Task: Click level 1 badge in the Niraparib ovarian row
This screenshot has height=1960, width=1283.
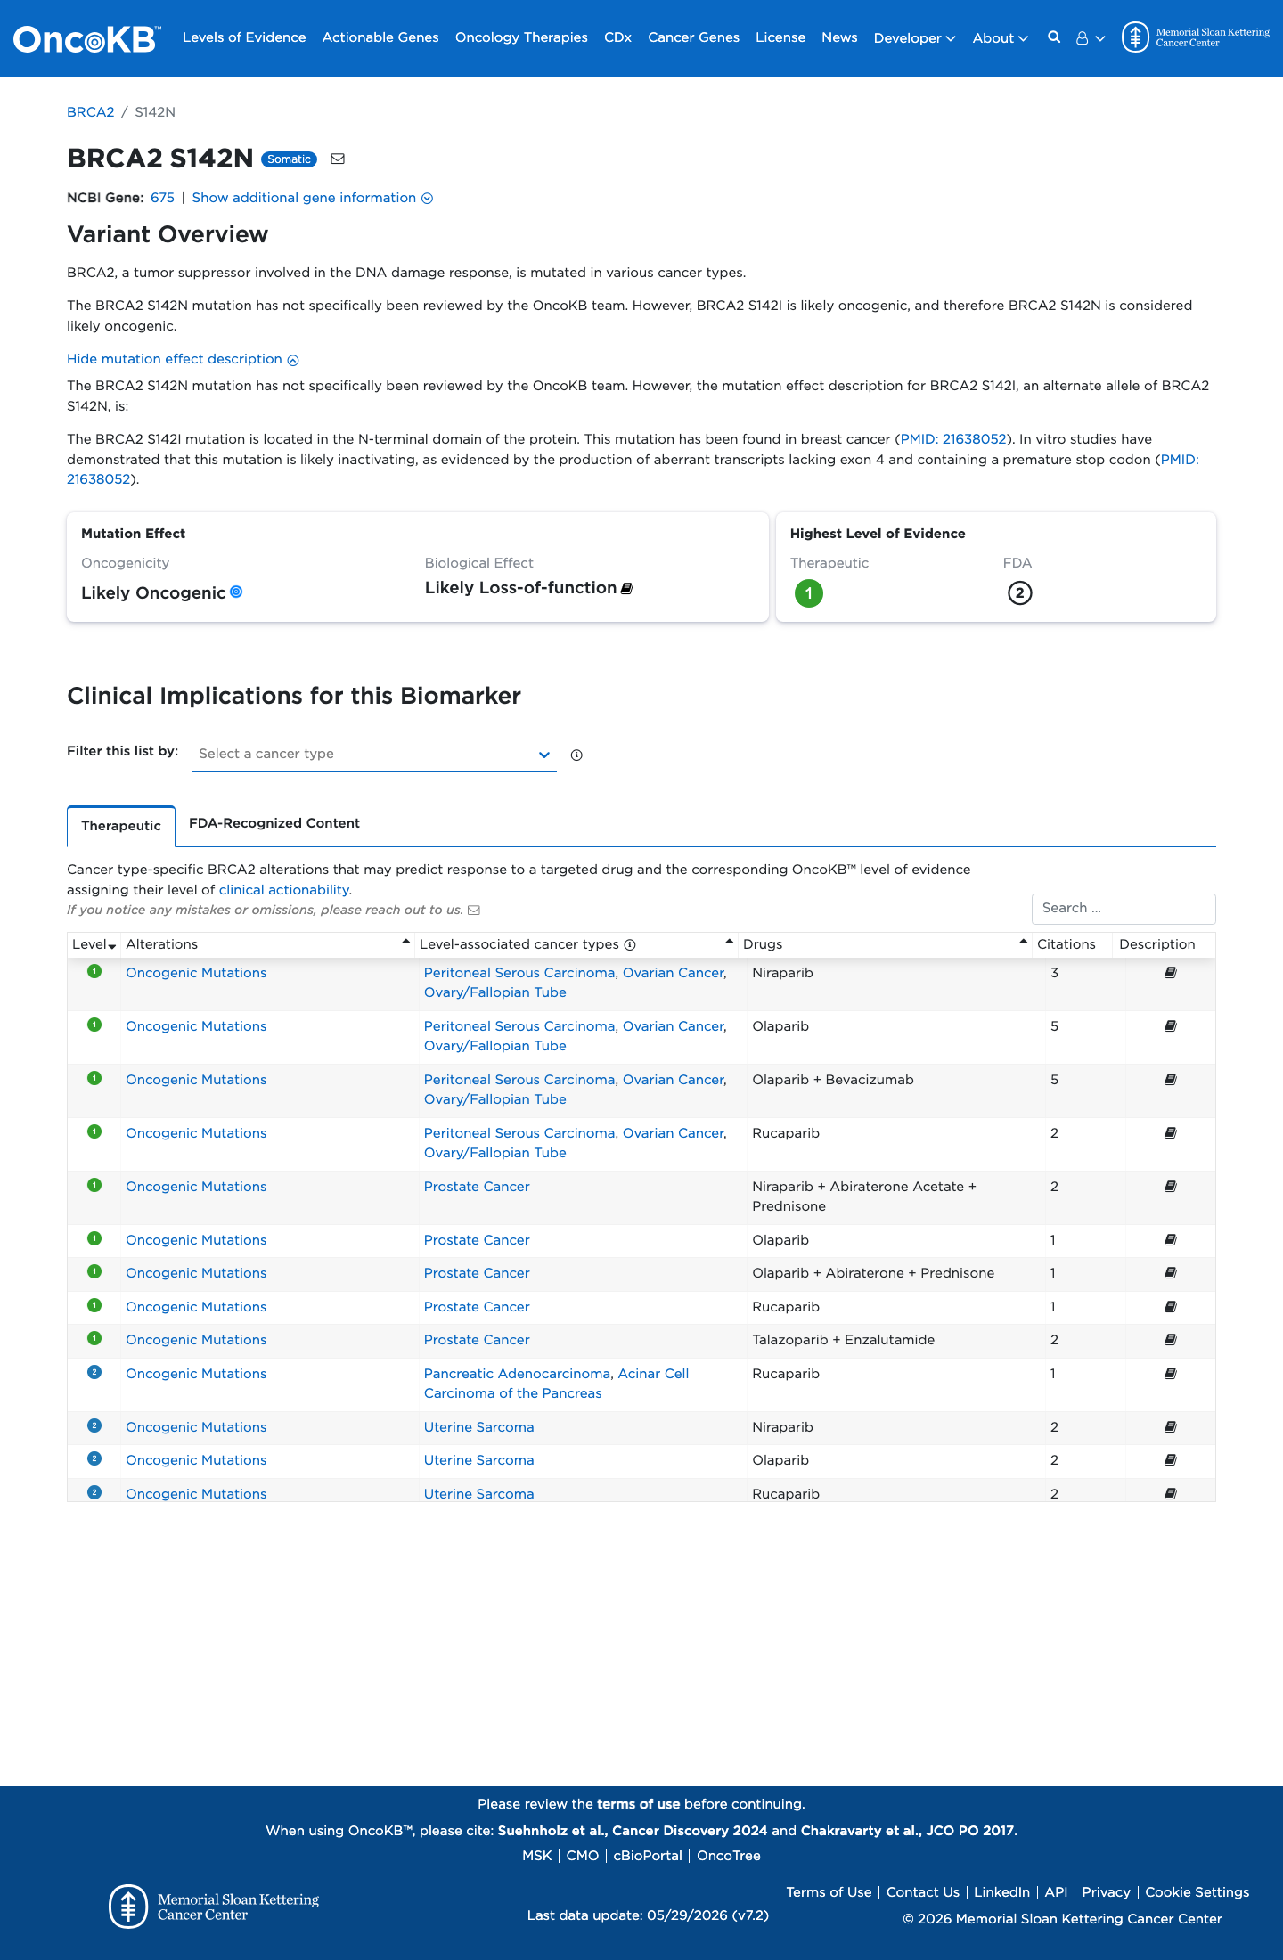Action: (x=94, y=971)
